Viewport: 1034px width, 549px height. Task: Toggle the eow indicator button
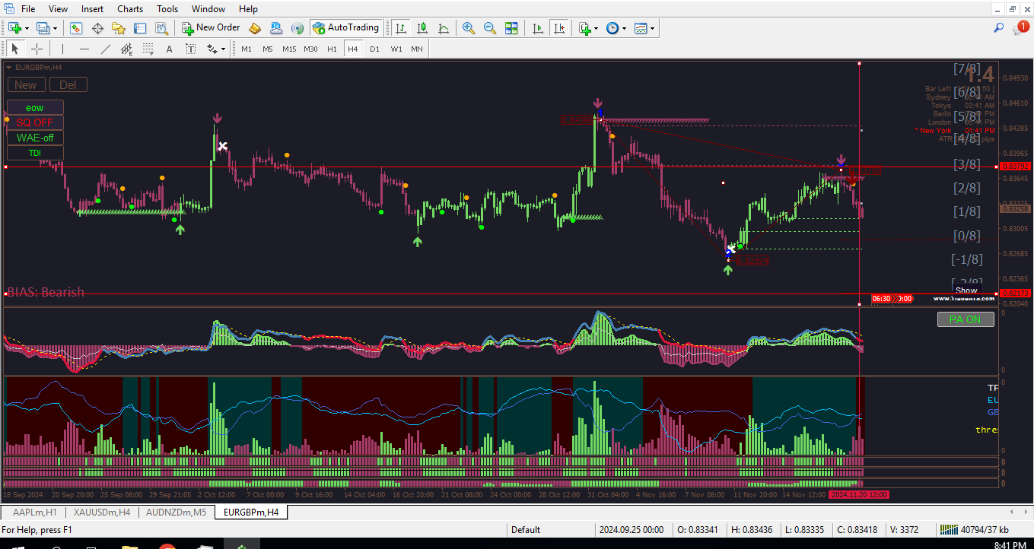click(x=35, y=108)
